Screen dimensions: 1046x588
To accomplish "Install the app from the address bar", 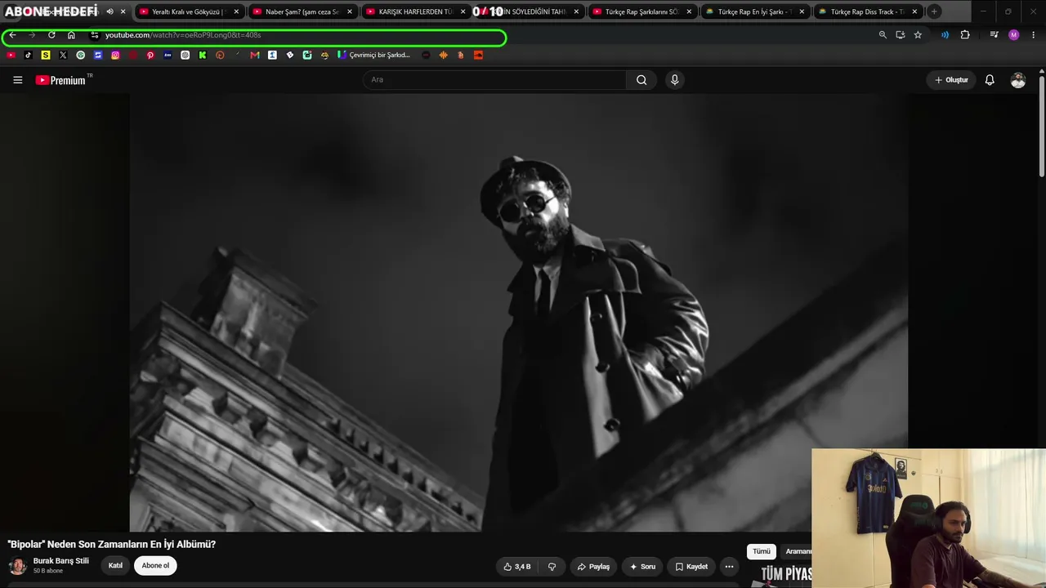I will [900, 35].
